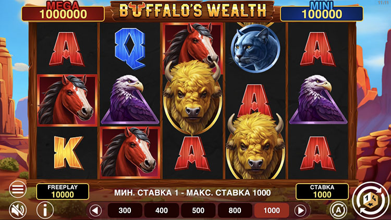Toggle the muted sound speaker icon

point(18,210)
